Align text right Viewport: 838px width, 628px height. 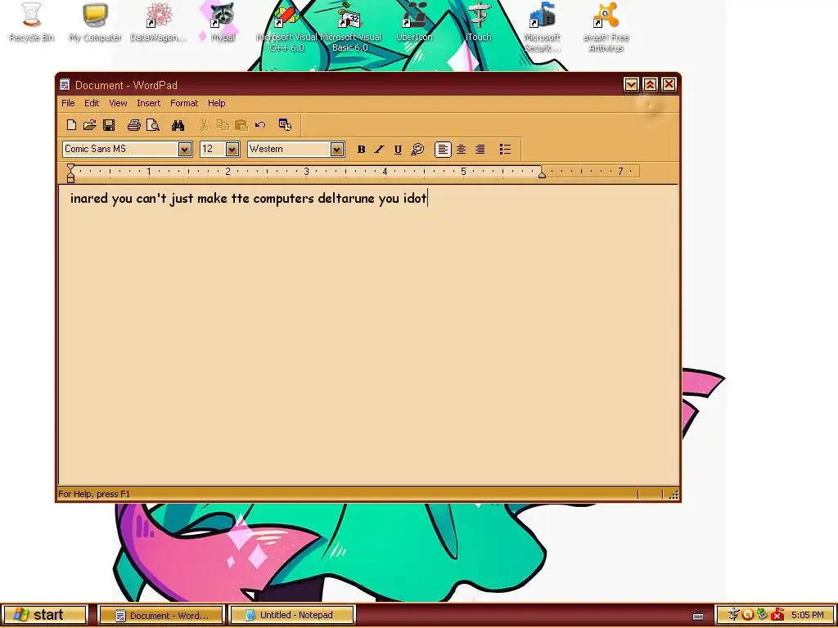click(x=480, y=150)
